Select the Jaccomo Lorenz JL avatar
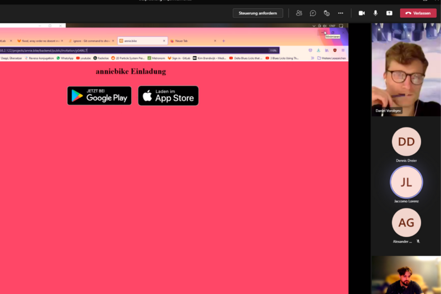This screenshot has width=441, height=294. (x=406, y=182)
